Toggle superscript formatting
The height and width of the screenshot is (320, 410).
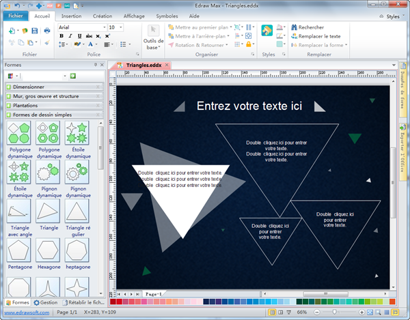(x=107, y=36)
